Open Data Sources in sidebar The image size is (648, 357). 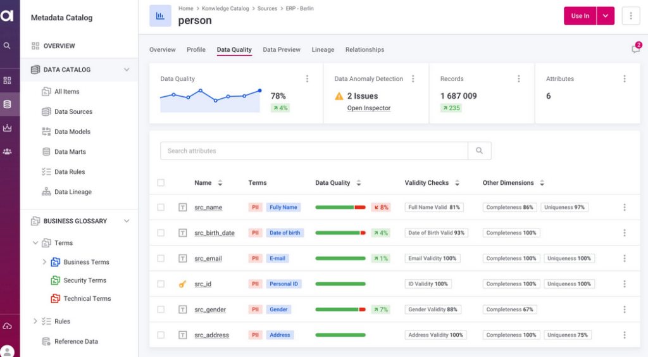tap(73, 111)
